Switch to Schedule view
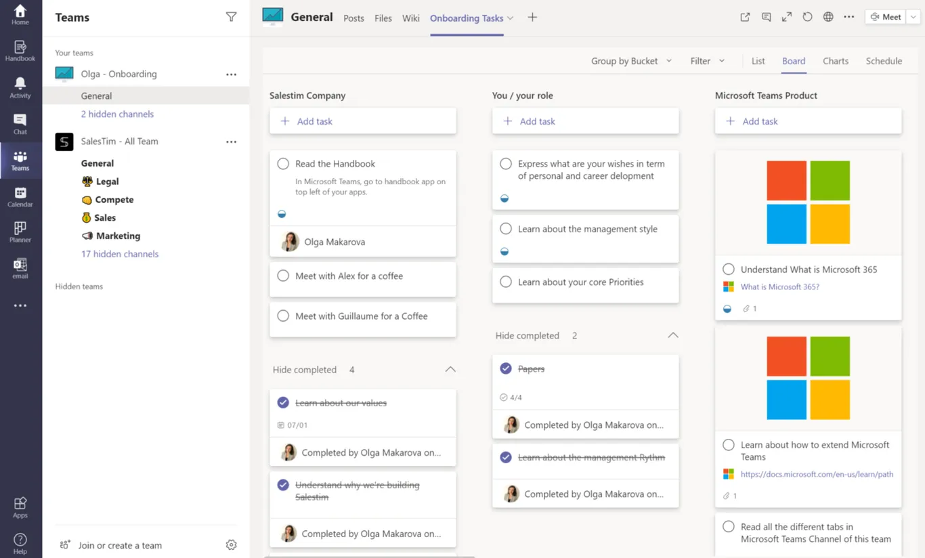 (884, 61)
